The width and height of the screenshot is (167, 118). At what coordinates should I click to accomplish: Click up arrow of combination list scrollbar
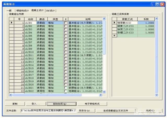click(104, 19)
